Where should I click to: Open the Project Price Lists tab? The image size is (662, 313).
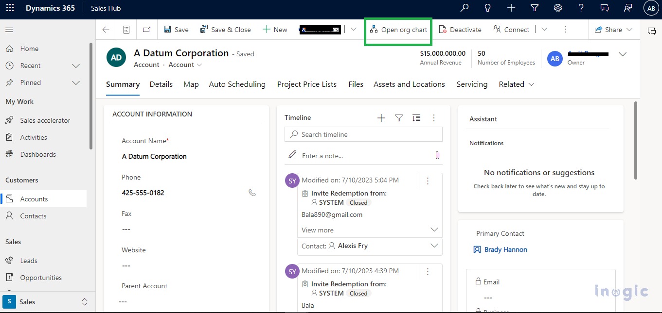click(307, 84)
